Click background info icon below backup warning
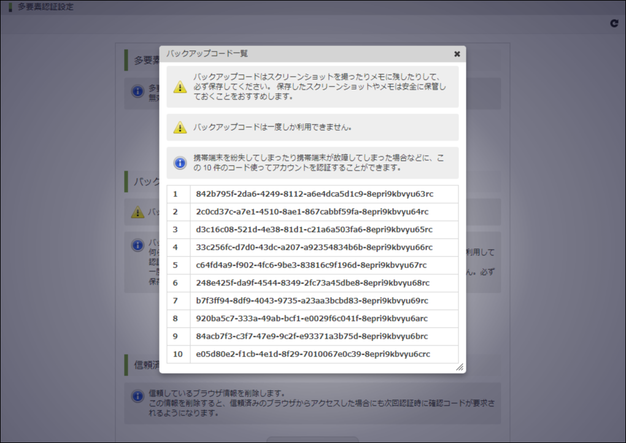 coord(137,245)
